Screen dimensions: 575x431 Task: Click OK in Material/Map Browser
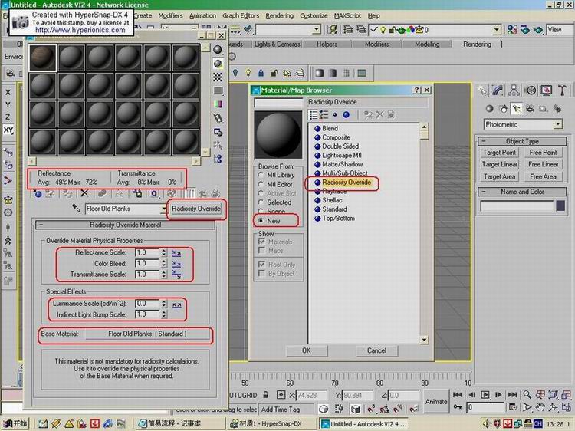pos(306,350)
